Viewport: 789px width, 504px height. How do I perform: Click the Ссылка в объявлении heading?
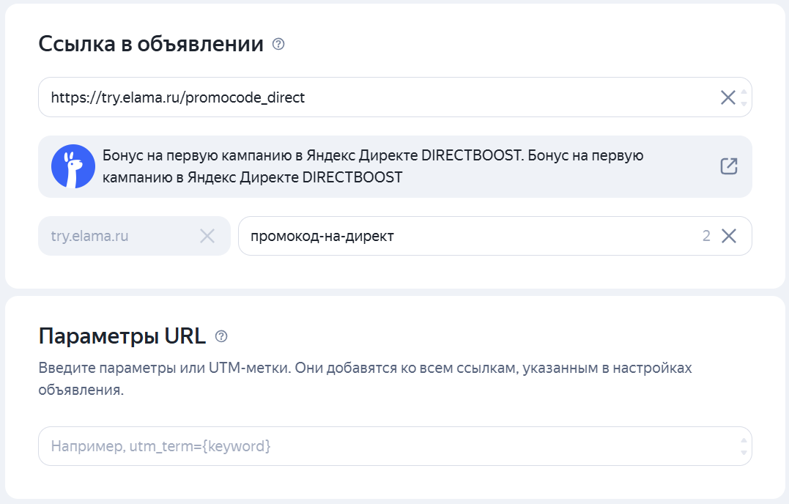[x=151, y=44]
